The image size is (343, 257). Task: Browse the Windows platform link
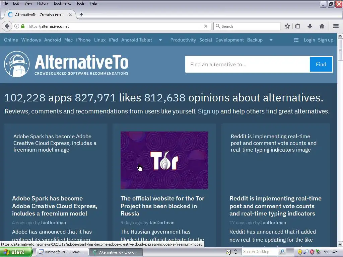31,40
